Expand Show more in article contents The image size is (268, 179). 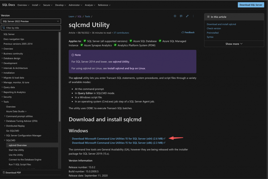click(x=234, y=44)
